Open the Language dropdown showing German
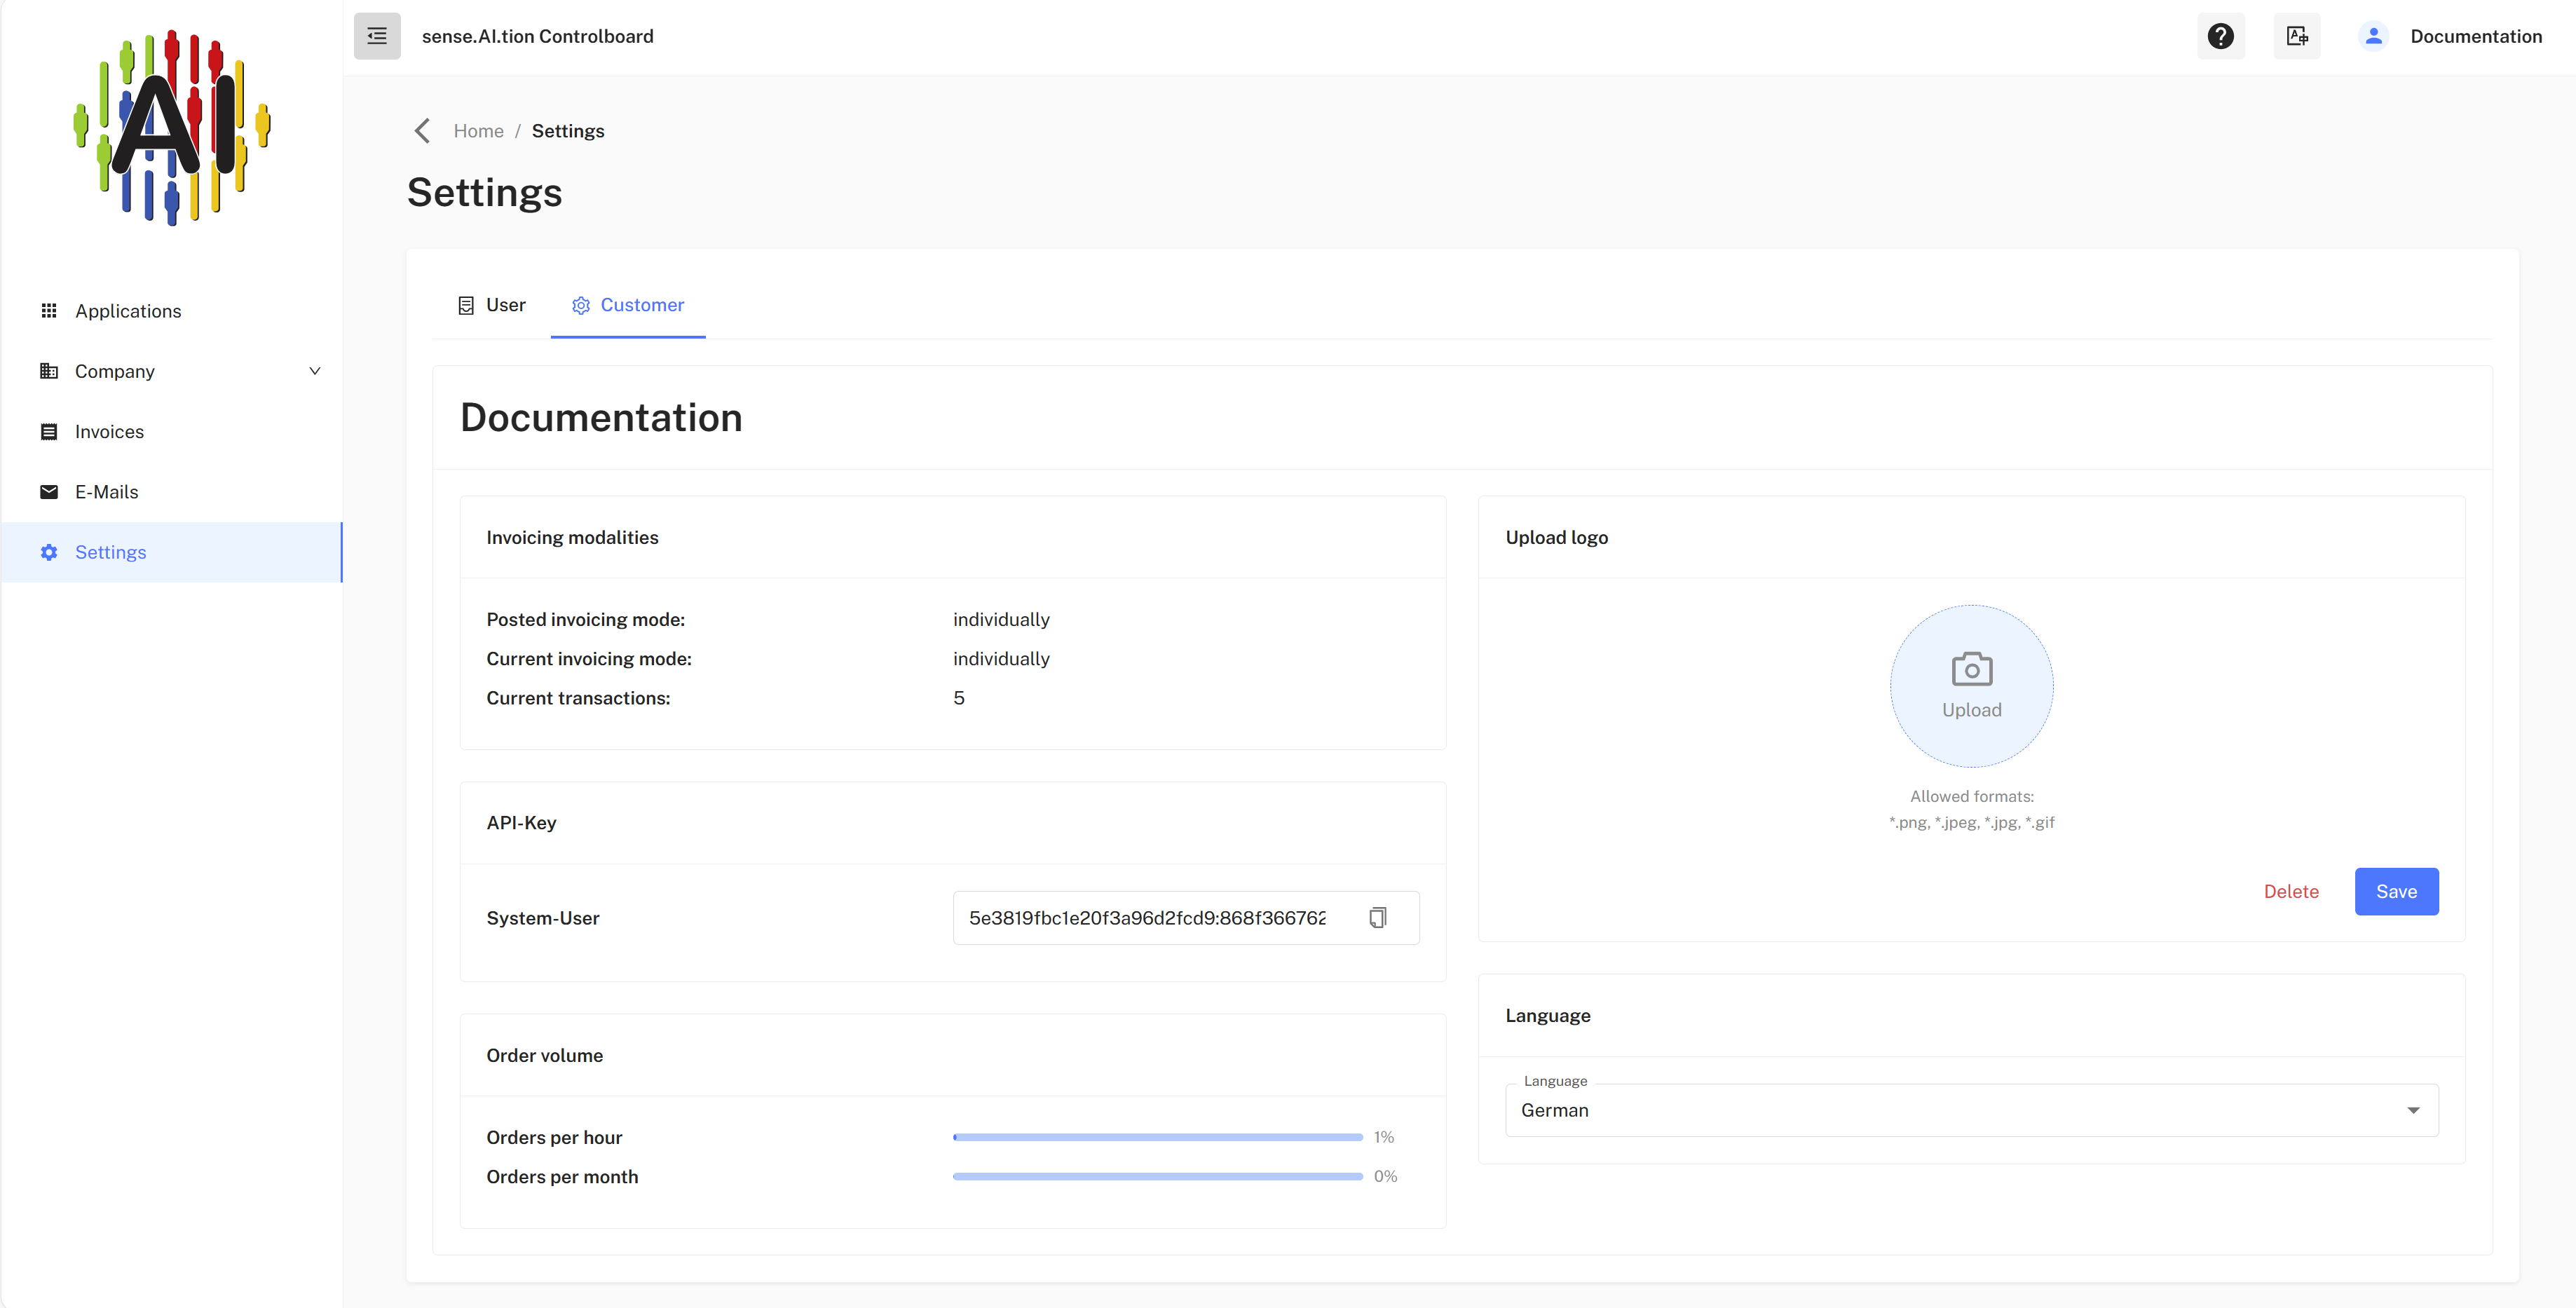 1971,1110
